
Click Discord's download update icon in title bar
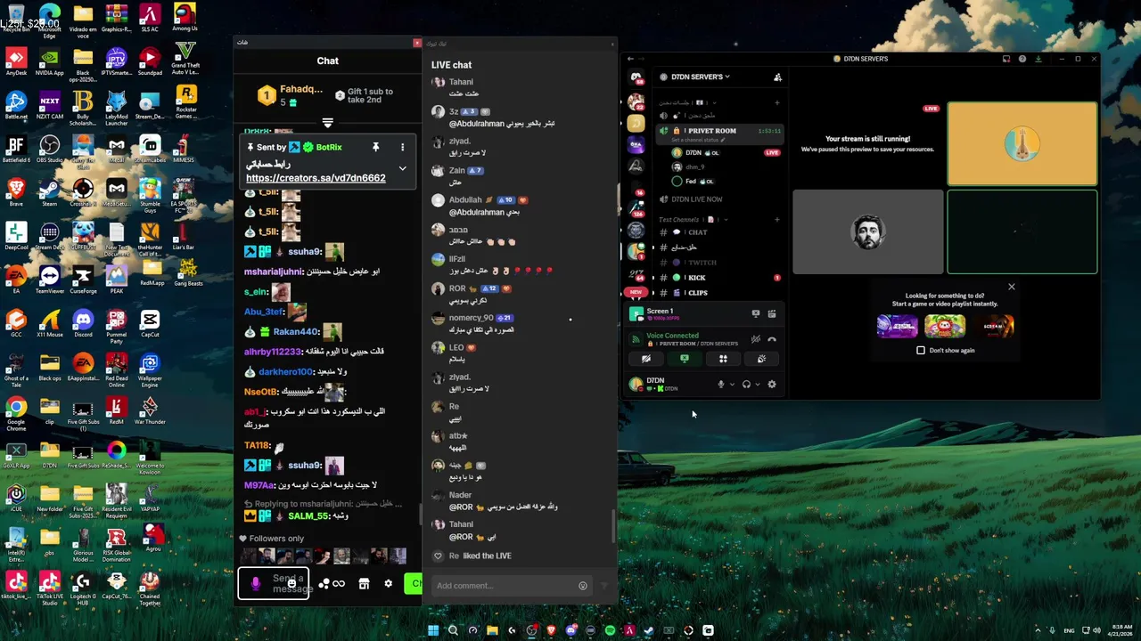1038,59
